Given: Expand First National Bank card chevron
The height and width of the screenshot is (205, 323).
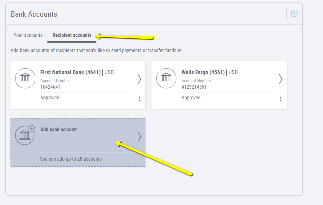Looking at the screenshot, I should click(x=139, y=79).
